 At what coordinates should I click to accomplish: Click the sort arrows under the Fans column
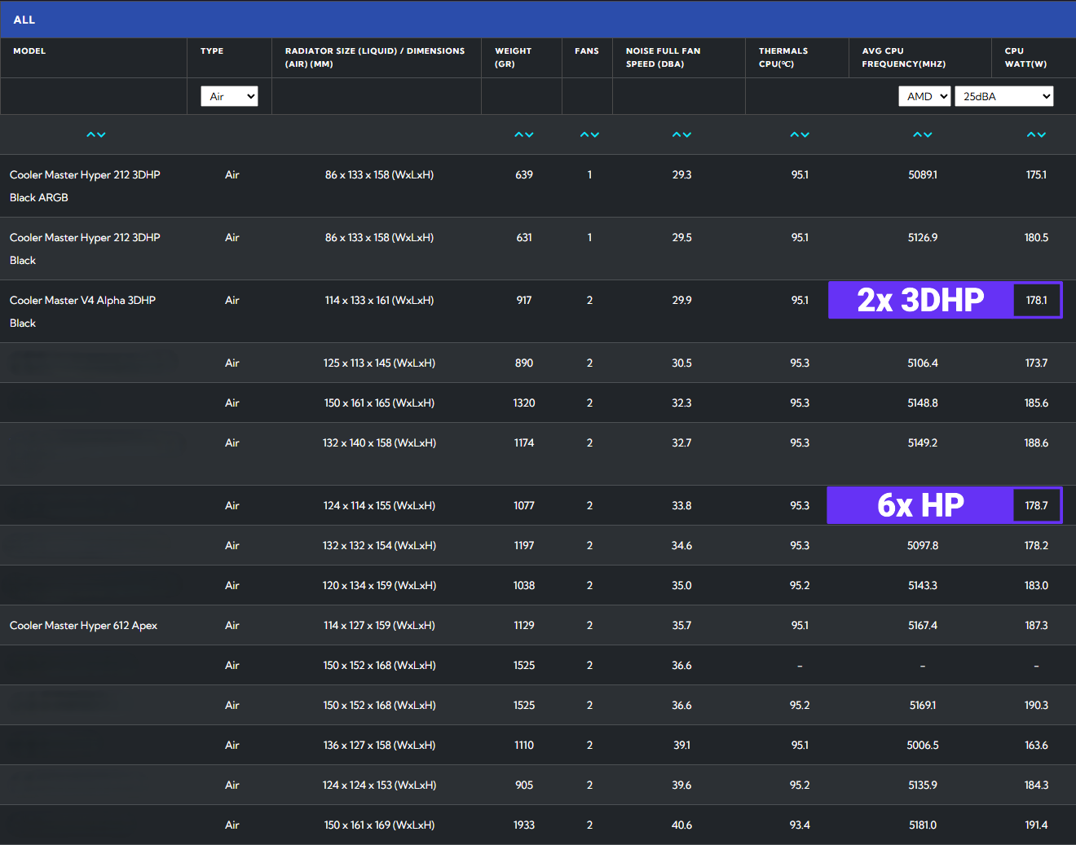(x=589, y=134)
